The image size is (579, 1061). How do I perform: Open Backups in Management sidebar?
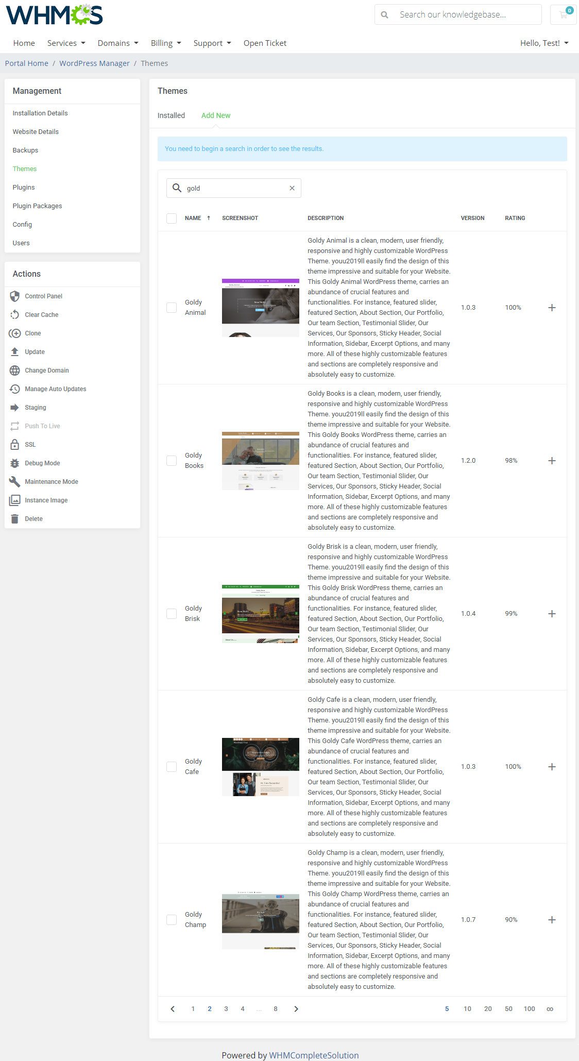(25, 150)
